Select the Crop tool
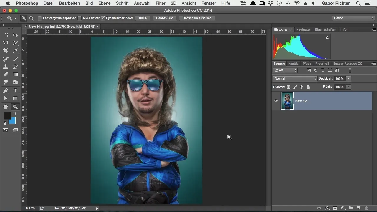Screen dimensions: 377x212 (6, 51)
